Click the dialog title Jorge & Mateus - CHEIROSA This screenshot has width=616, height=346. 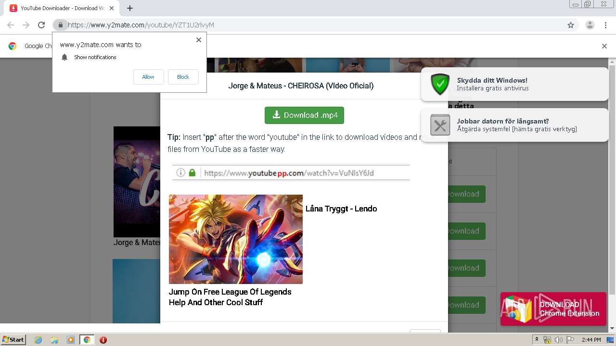(x=301, y=86)
